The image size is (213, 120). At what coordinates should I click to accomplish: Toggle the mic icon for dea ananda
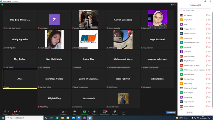[207, 38]
